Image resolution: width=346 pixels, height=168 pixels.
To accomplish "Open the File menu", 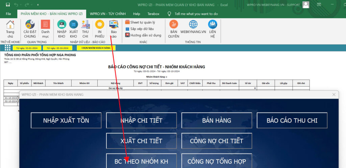I will tap(8, 14).
